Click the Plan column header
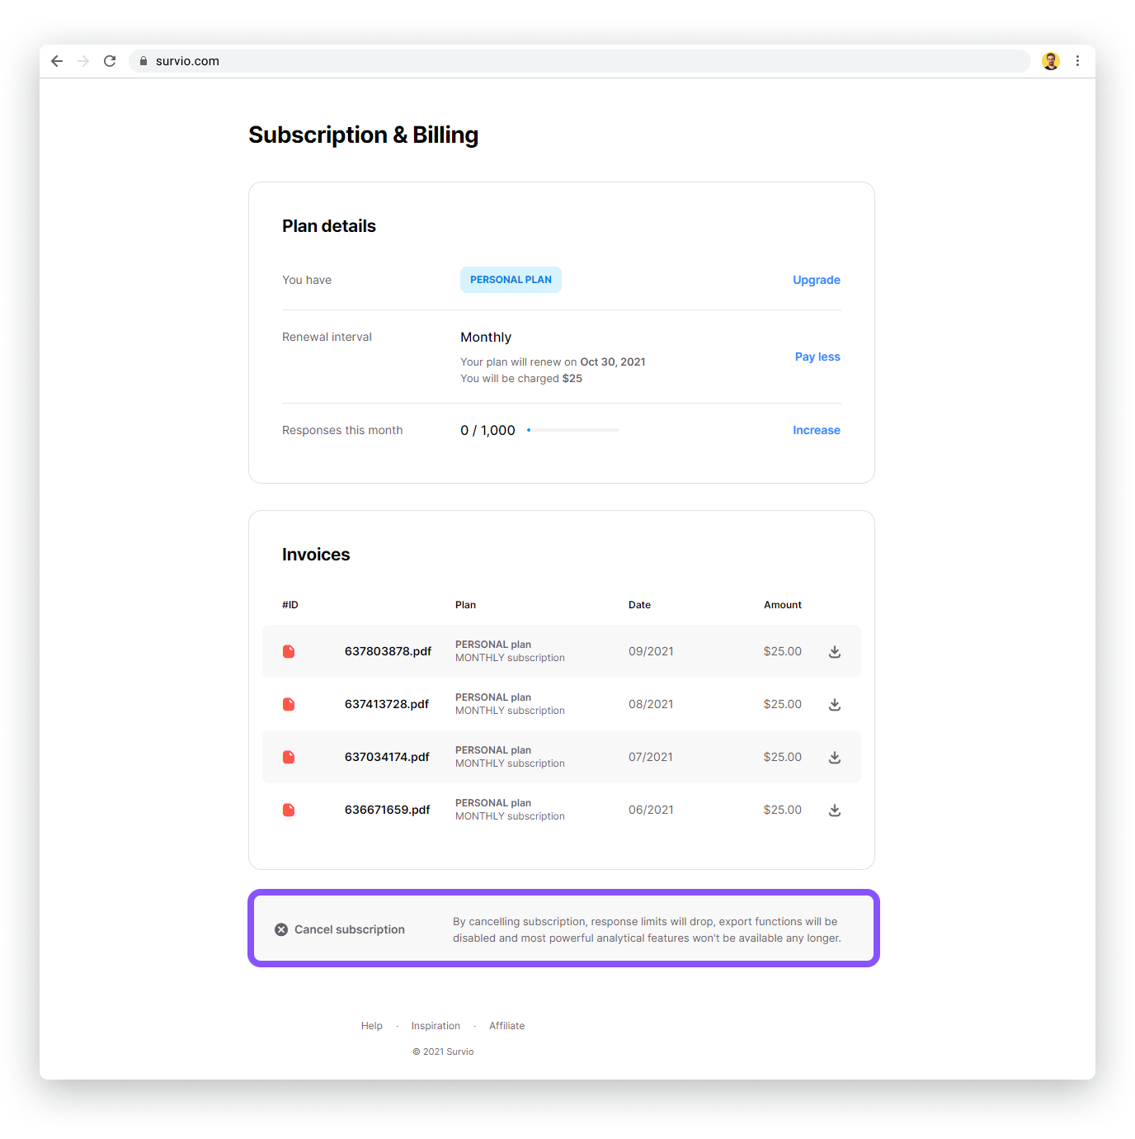This screenshot has width=1135, height=1139. 465,605
